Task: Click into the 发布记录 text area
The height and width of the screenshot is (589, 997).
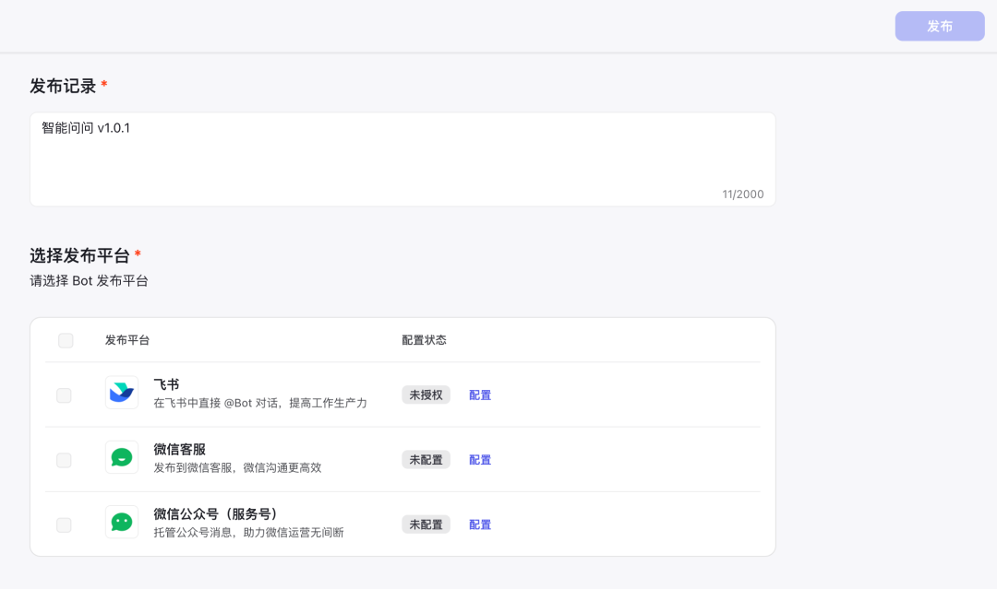Action: pos(402,159)
